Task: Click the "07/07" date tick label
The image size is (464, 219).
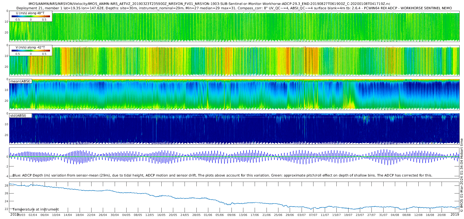Action: (313, 215)
